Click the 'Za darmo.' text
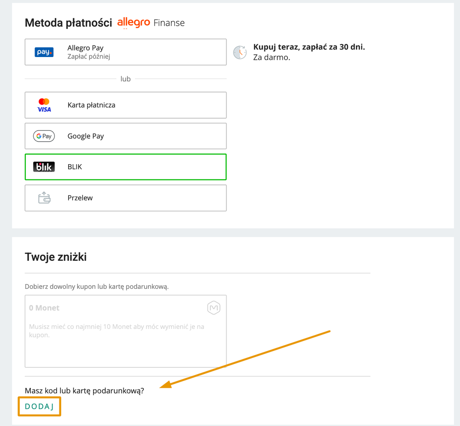This screenshot has width=460, height=426. click(272, 58)
